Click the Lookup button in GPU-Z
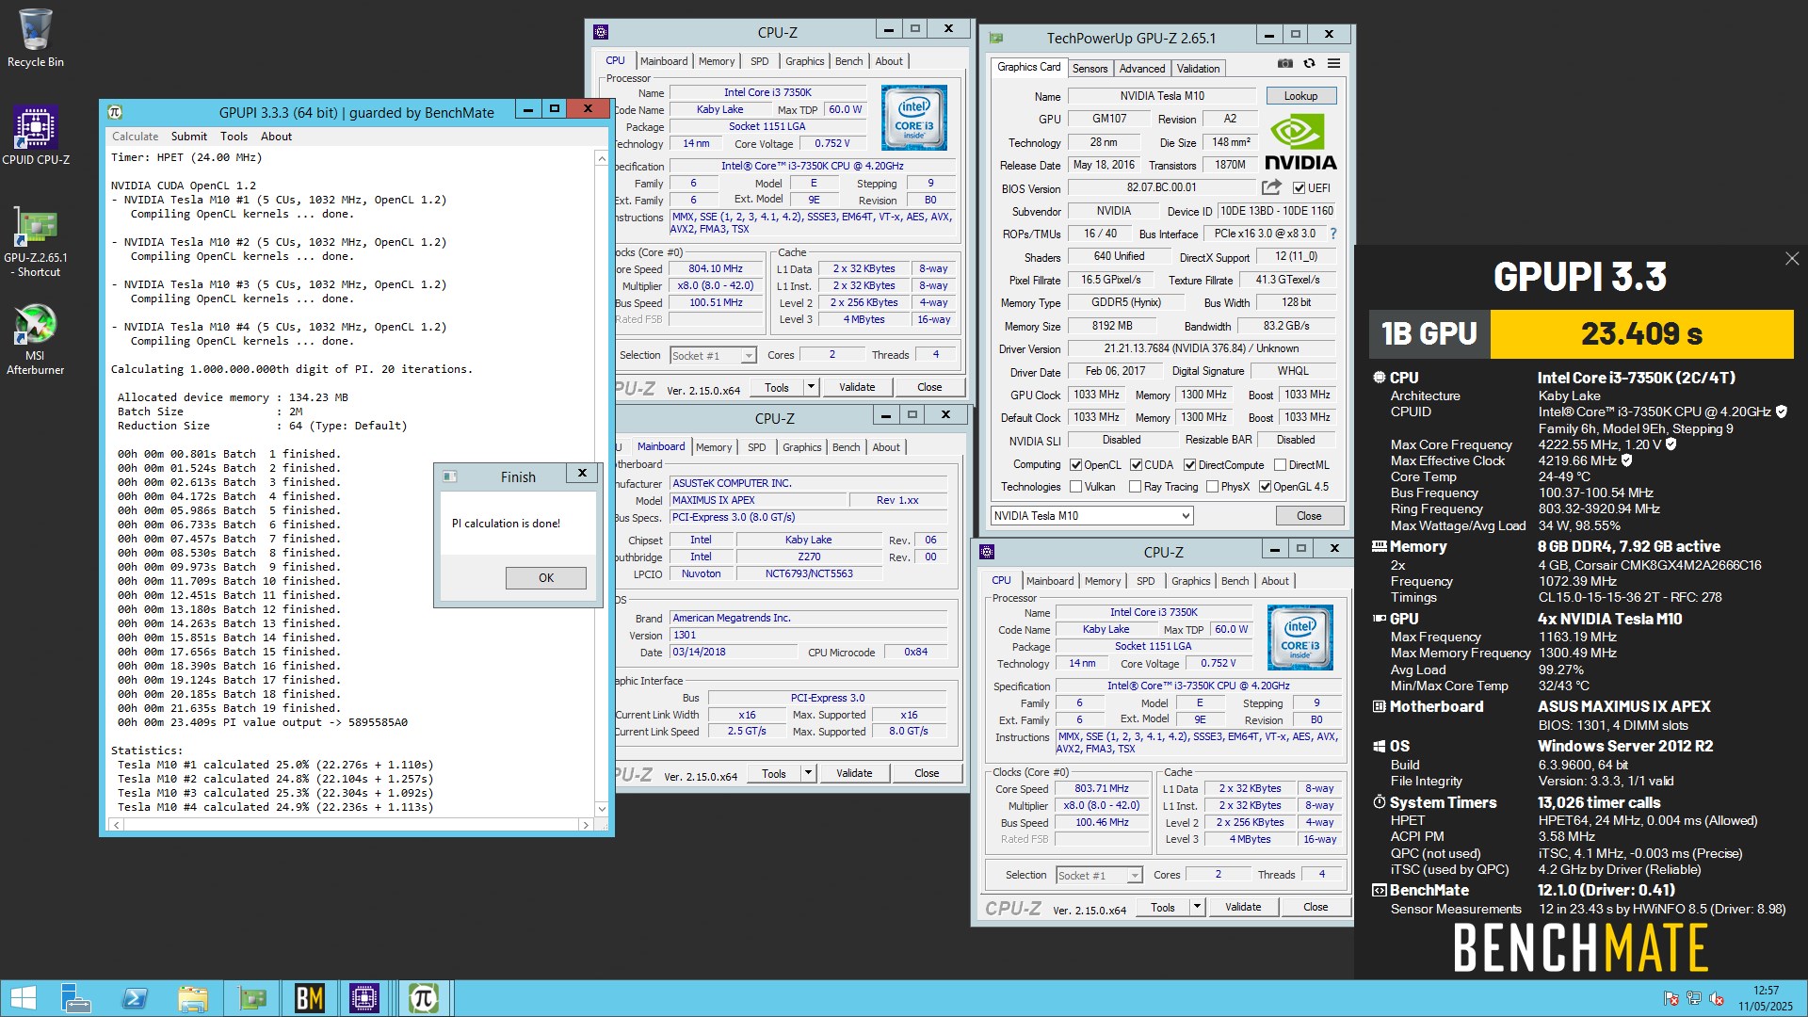 (x=1300, y=96)
